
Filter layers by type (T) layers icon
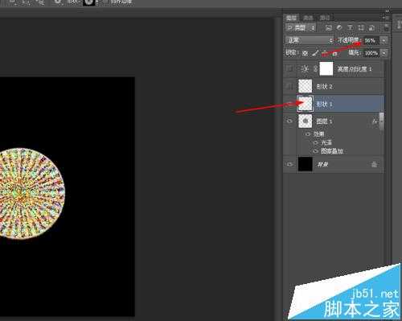click(x=350, y=27)
